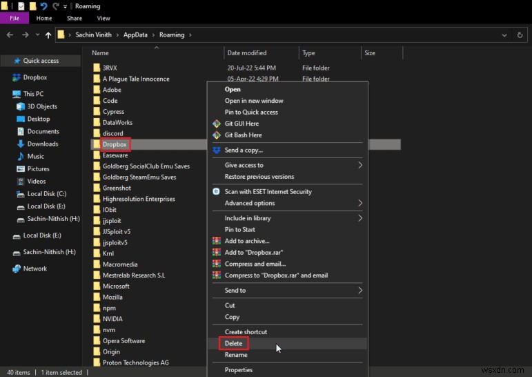The width and height of the screenshot is (532, 377).
Task: Click the 3D Objects icon in the sidebar
Action: [x=20, y=106]
